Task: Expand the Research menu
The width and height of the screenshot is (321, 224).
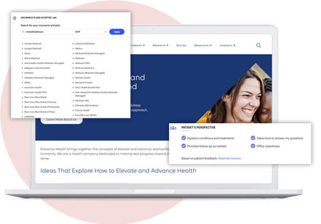Action: click(x=161, y=45)
